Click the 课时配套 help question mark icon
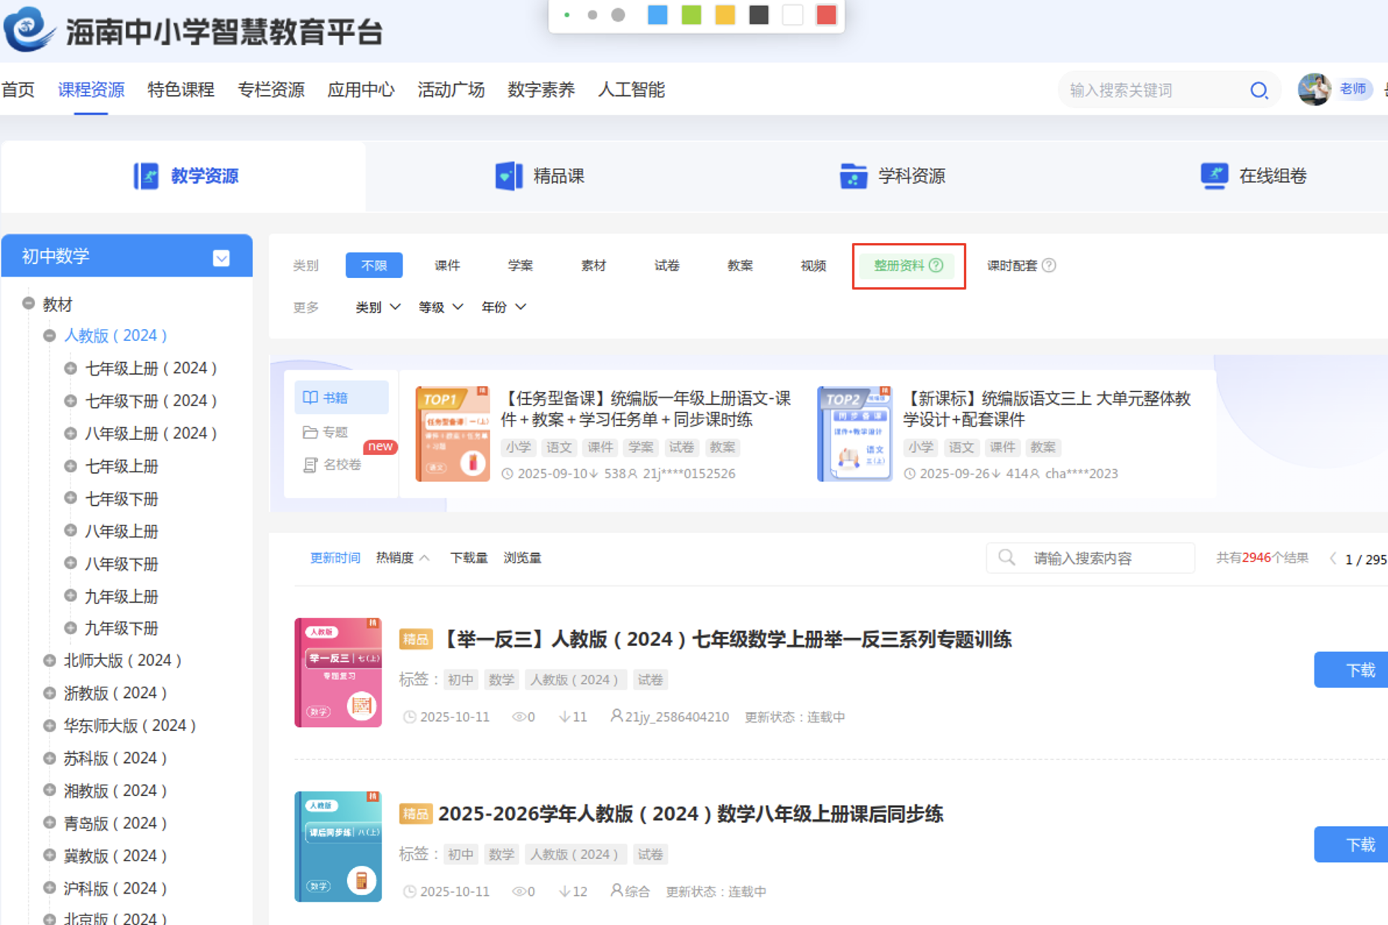 pos(1049,265)
